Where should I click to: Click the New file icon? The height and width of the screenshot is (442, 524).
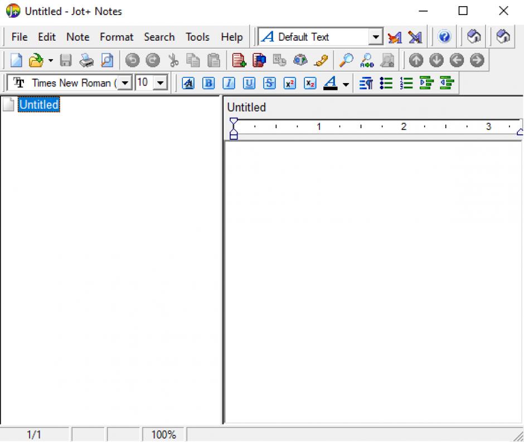click(17, 60)
